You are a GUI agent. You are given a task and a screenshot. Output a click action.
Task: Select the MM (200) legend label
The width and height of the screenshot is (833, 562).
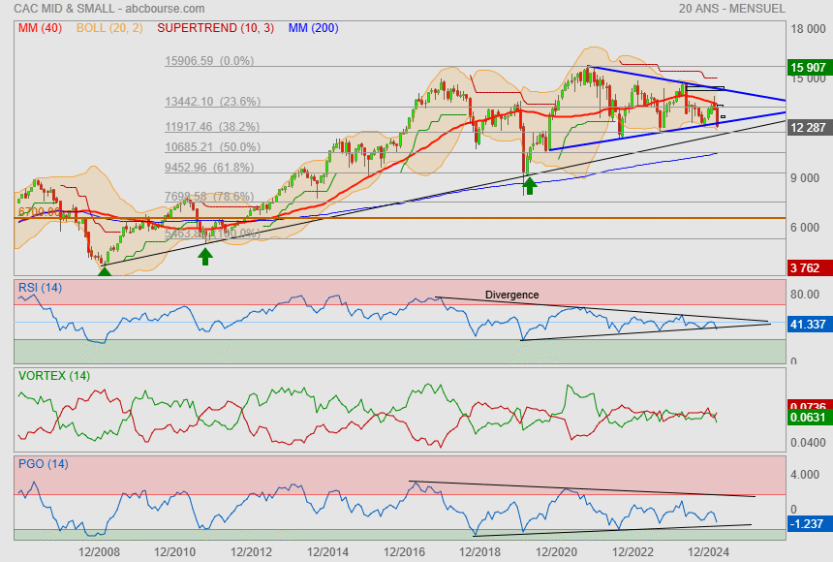(314, 28)
